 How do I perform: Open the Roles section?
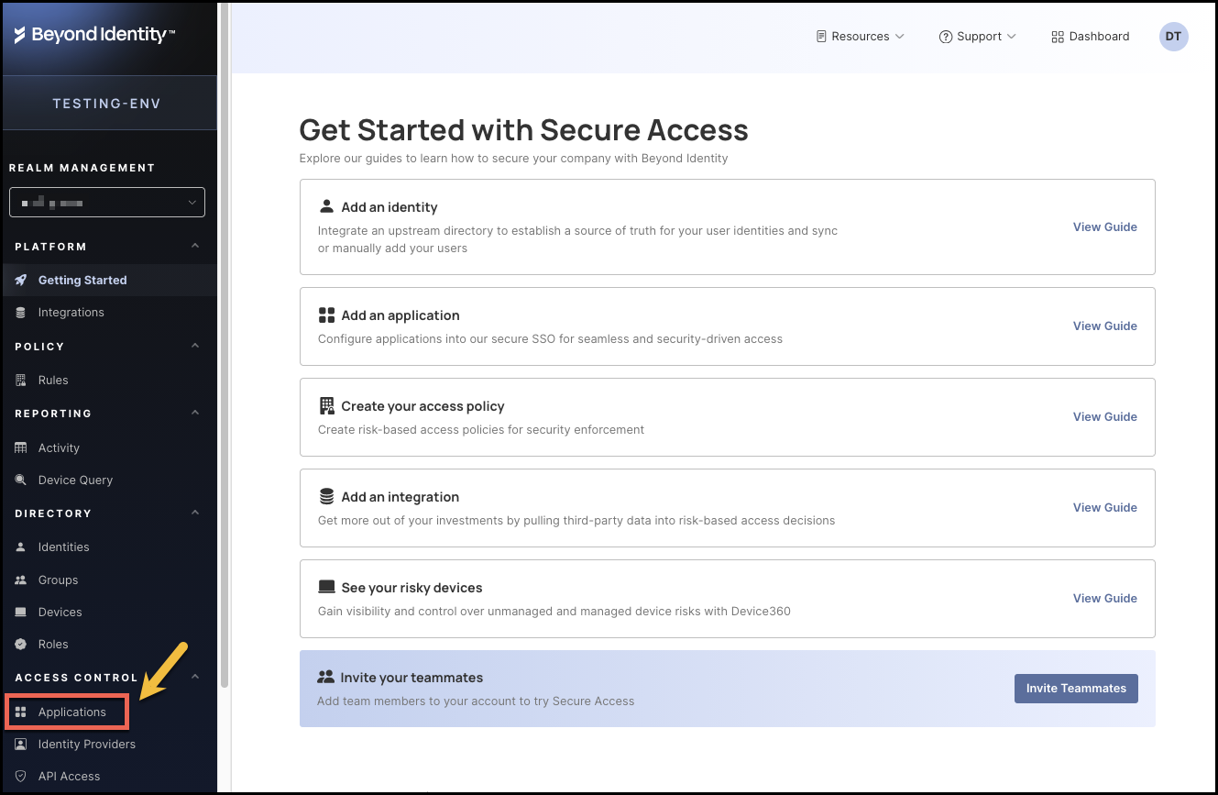coord(53,644)
